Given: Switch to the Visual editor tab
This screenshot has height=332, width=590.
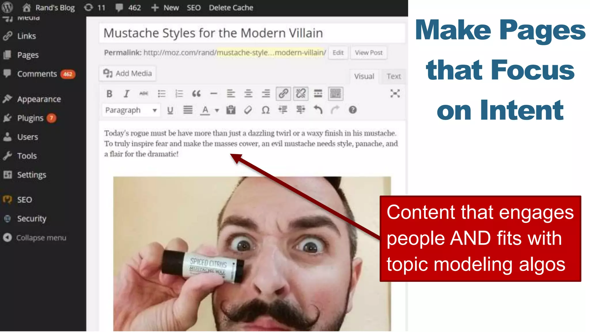Looking at the screenshot, I should point(364,76).
